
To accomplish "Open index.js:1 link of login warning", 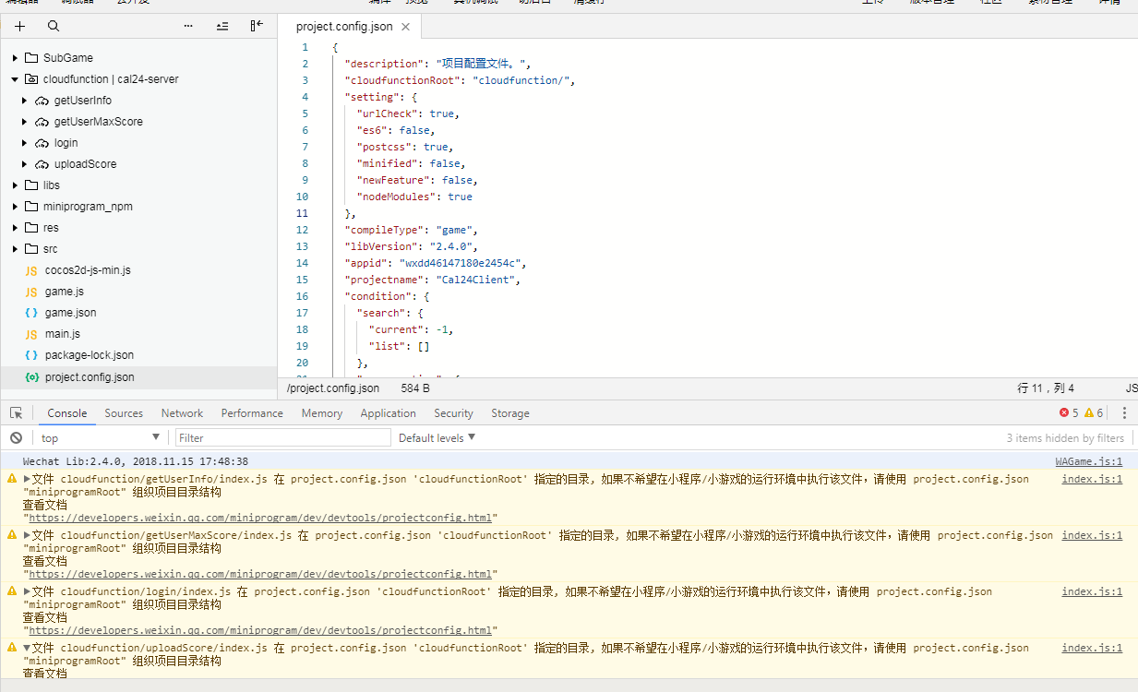I will [x=1092, y=591].
